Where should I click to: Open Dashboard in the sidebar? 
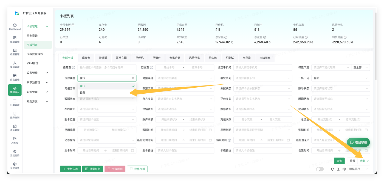coord(15,27)
